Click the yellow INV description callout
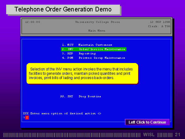Screen dimensions: 185x139 82,74
